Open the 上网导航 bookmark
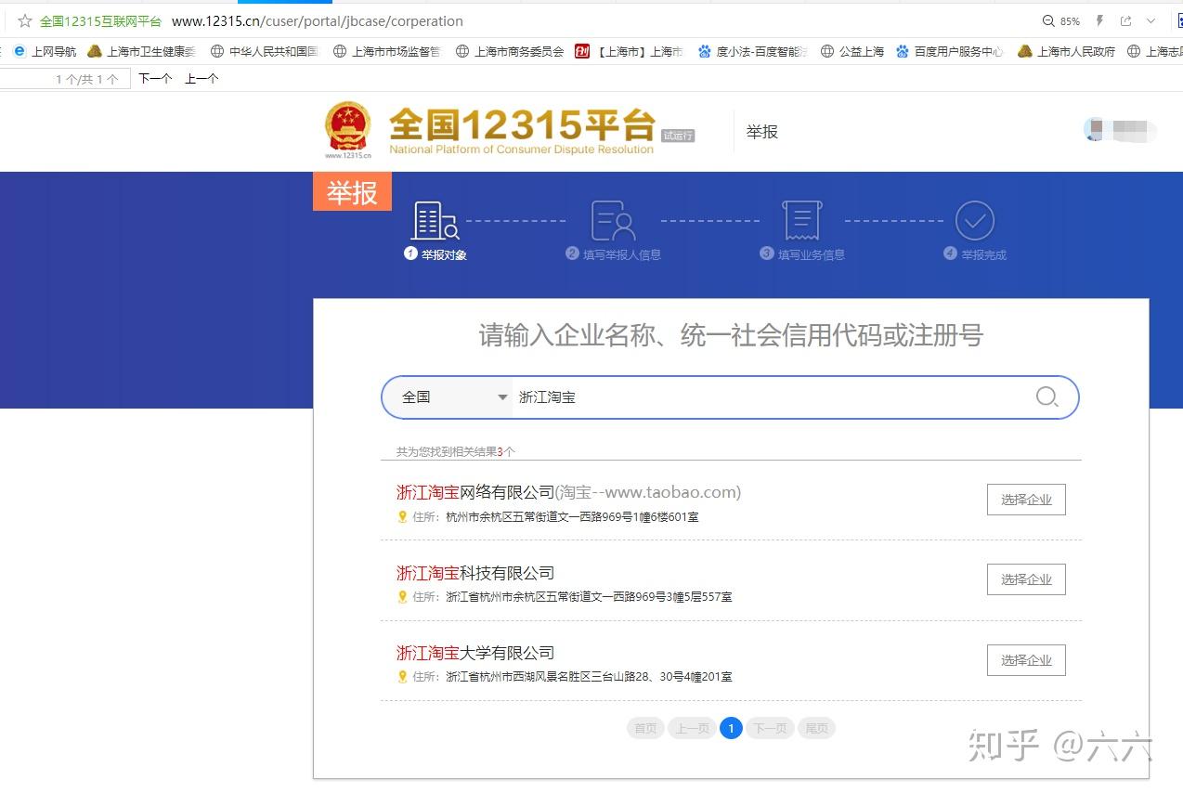Image resolution: width=1183 pixels, height=793 pixels. coord(45,51)
